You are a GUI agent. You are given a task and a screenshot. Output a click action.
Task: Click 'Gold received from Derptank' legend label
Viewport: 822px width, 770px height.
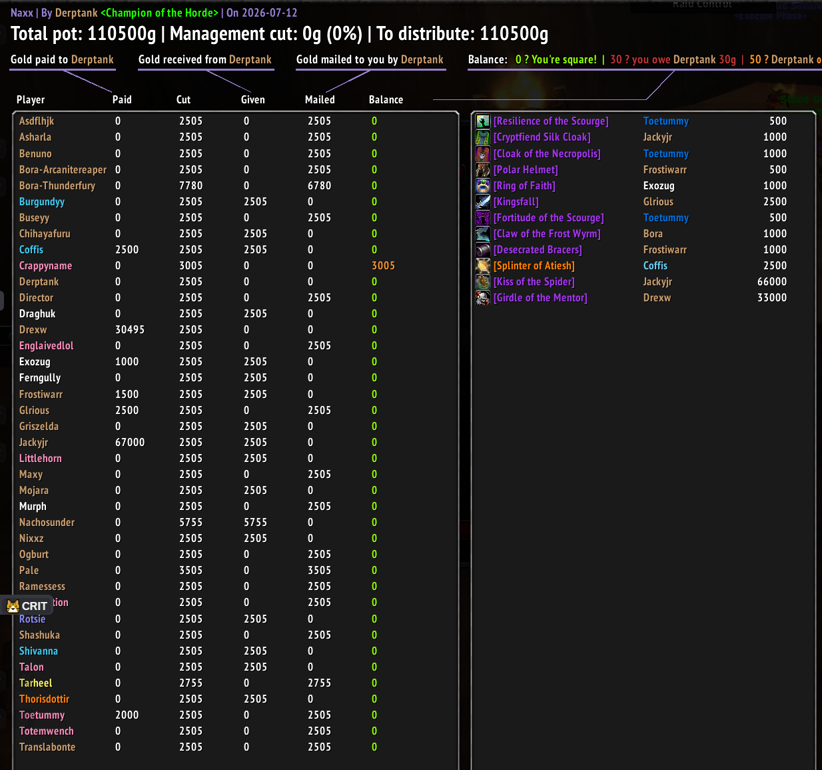coord(205,59)
